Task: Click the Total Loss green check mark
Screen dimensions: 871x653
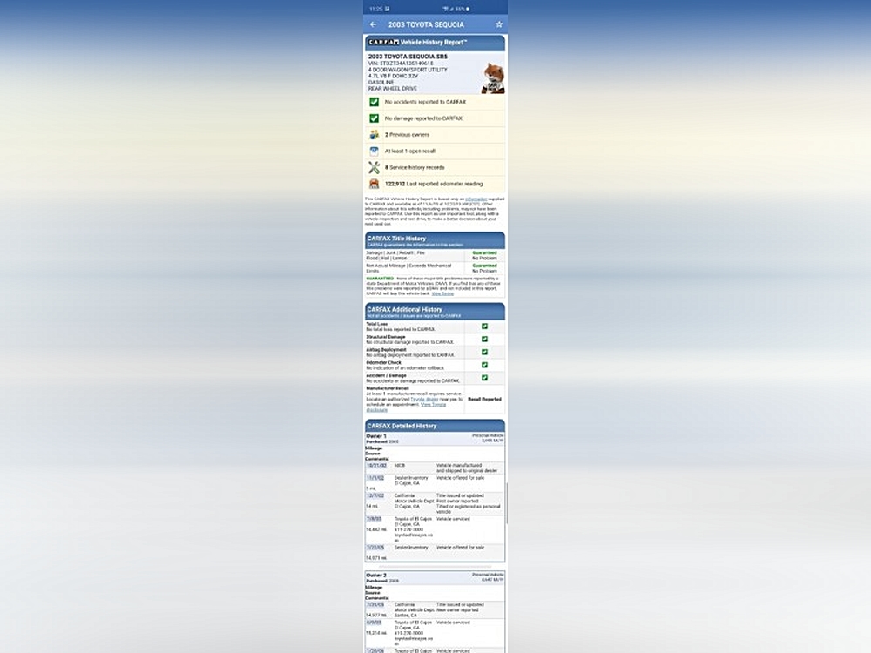Action: [x=484, y=326]
